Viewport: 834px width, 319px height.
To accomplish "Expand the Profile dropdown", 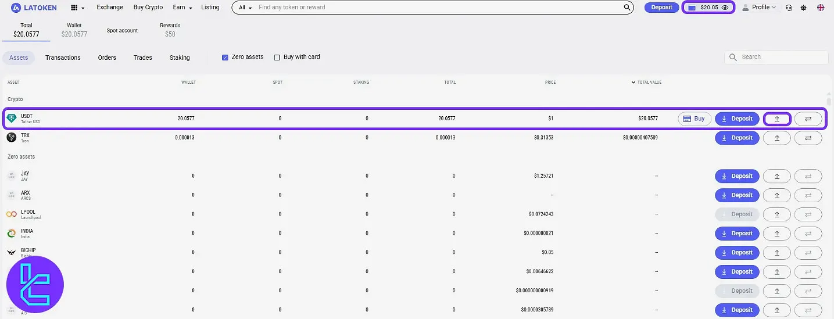I will [760, 8].
